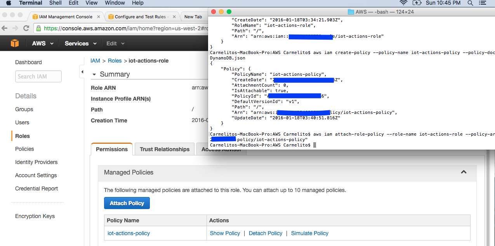Screen dimensions: 495x246
Task: Collapse the Summary section triangle
Action: [x=94, y=74]
